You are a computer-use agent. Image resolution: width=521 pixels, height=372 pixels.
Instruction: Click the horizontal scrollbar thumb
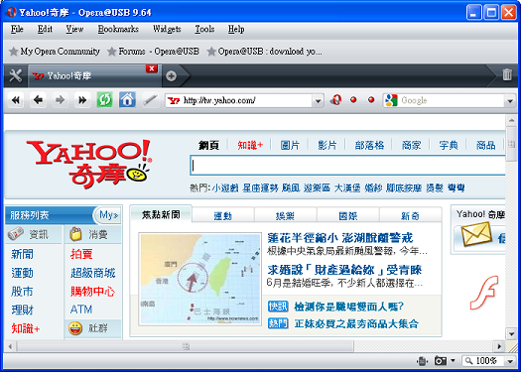tap(185, 347)
